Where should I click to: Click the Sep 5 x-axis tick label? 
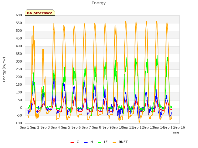(x=66, y=127)
